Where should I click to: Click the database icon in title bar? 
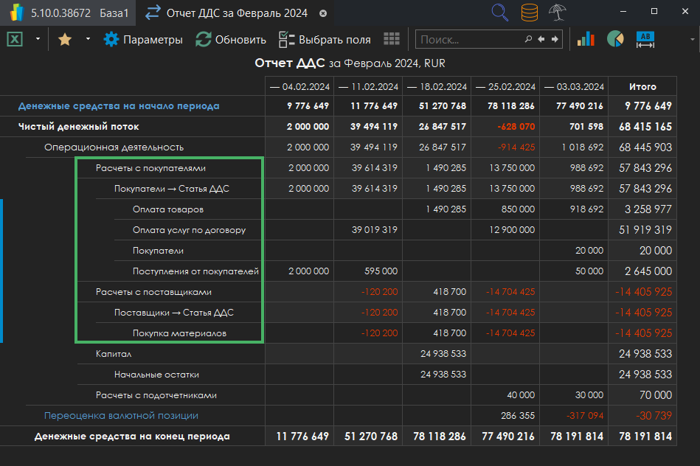[529, 13]
